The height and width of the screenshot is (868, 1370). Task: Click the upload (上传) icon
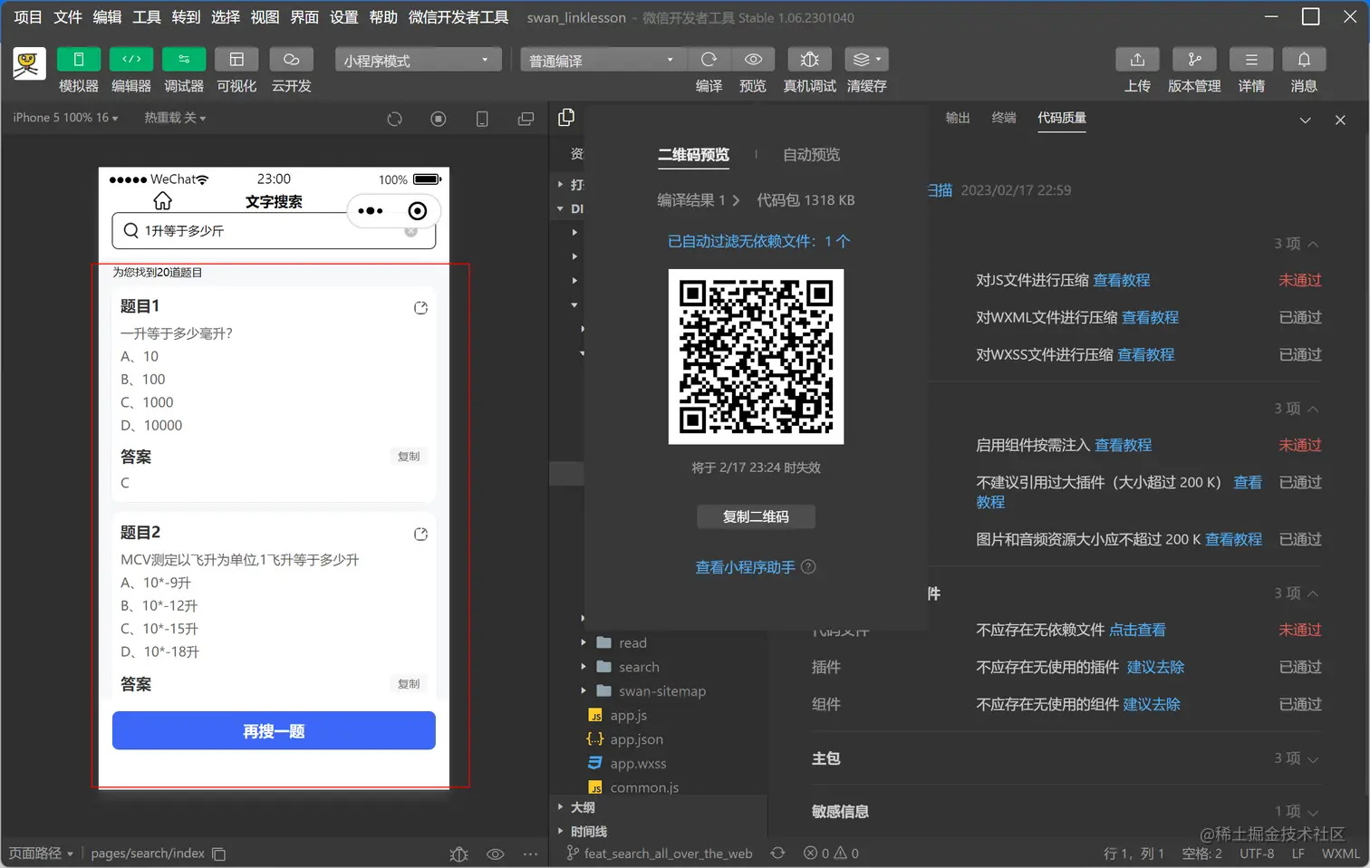click(x=1137, y=59)
